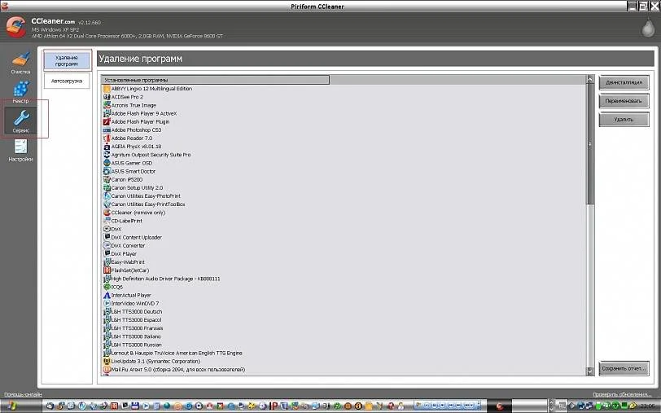Select L&H TTS3000 Italiano entry
Image resolution: width=661 pixels, height=413 pixels.
136,336
